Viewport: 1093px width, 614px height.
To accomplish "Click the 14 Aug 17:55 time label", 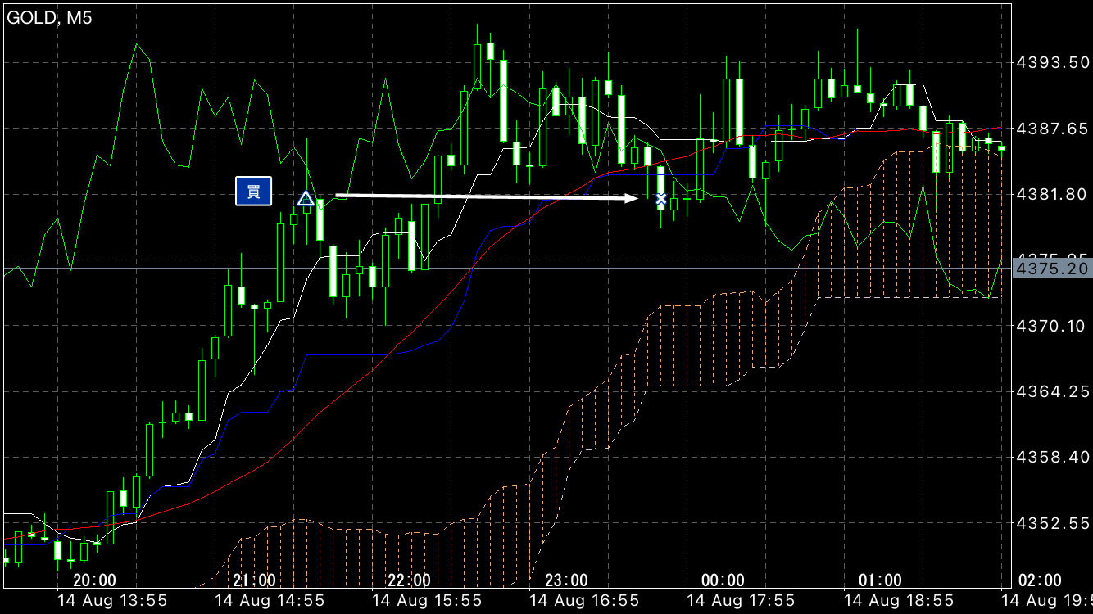I will [x=742, y=601].
